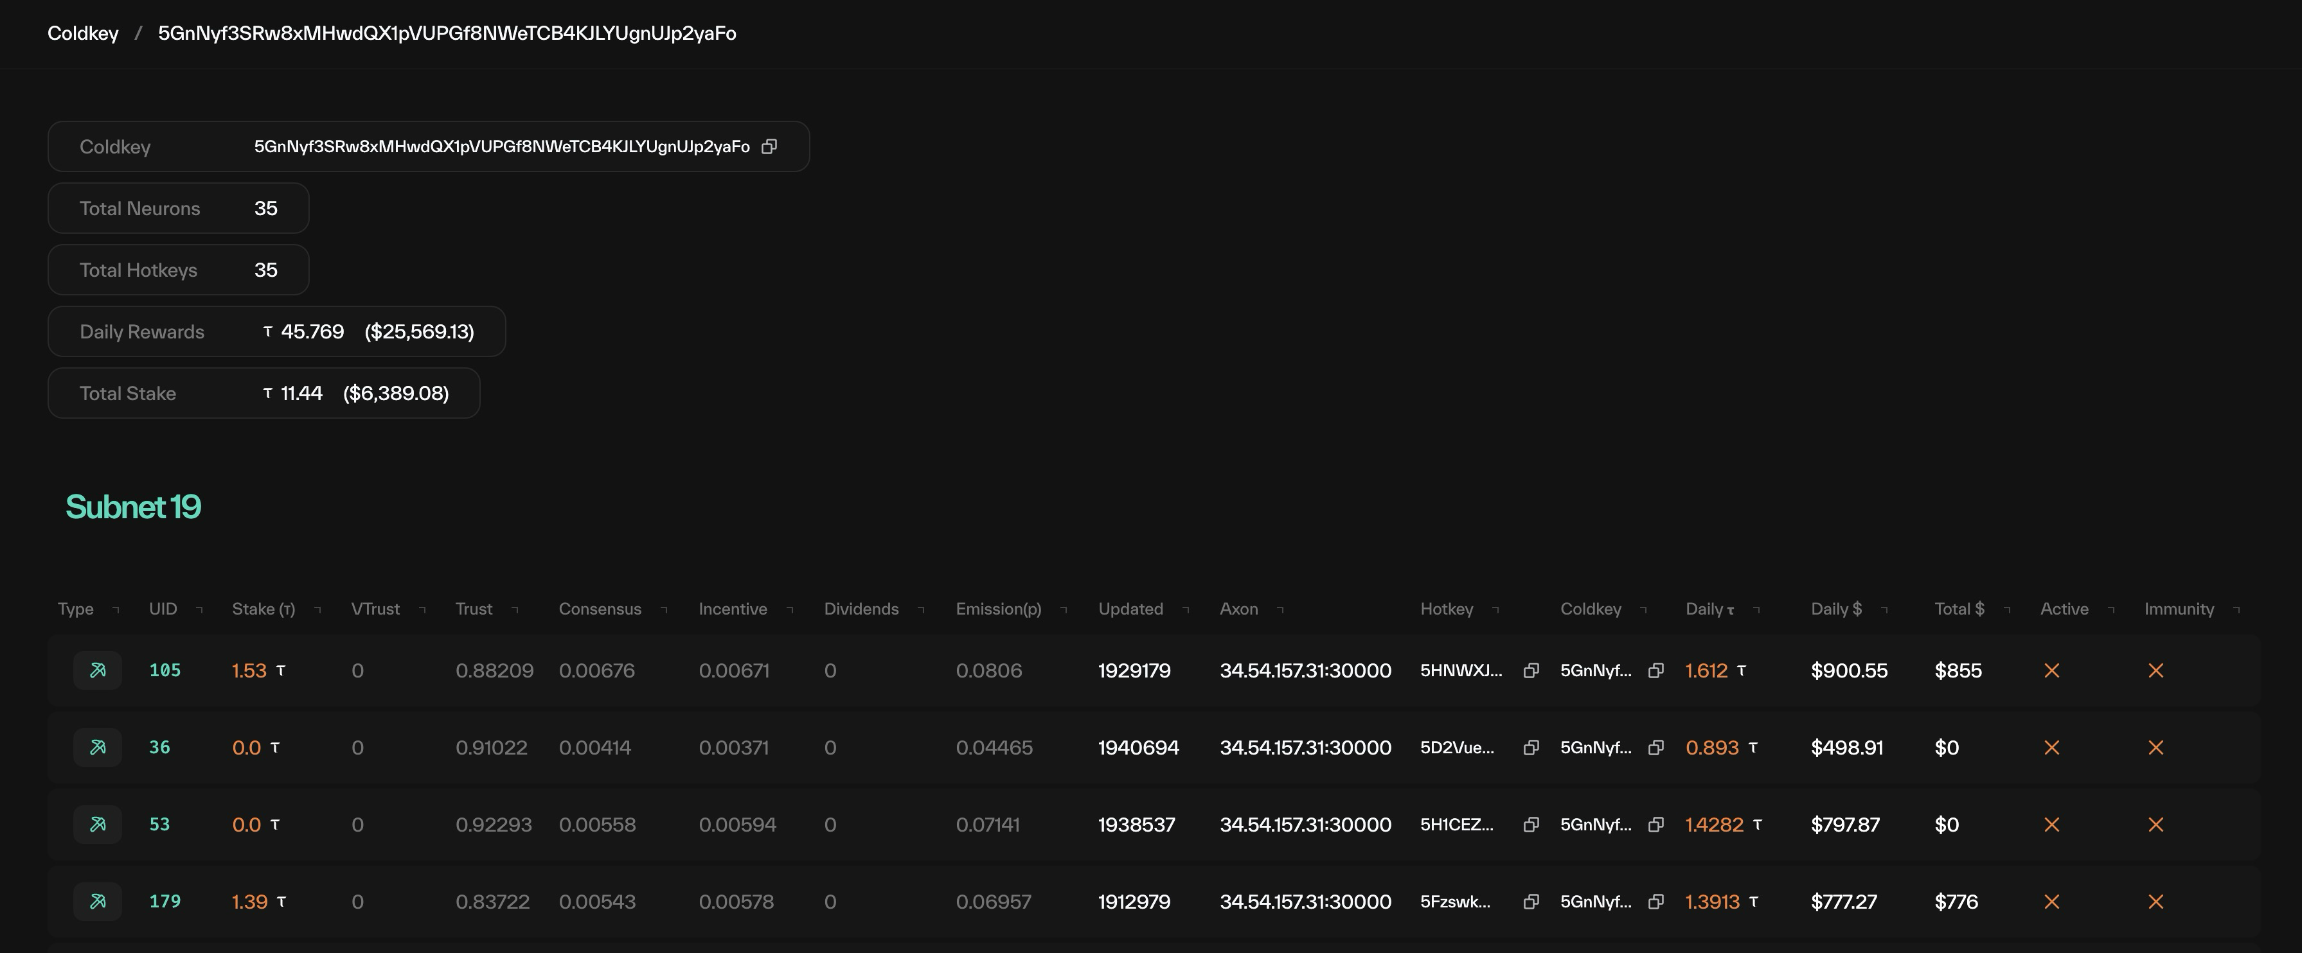Click the miner type icon for UID 105

click(x=98, y=671)
